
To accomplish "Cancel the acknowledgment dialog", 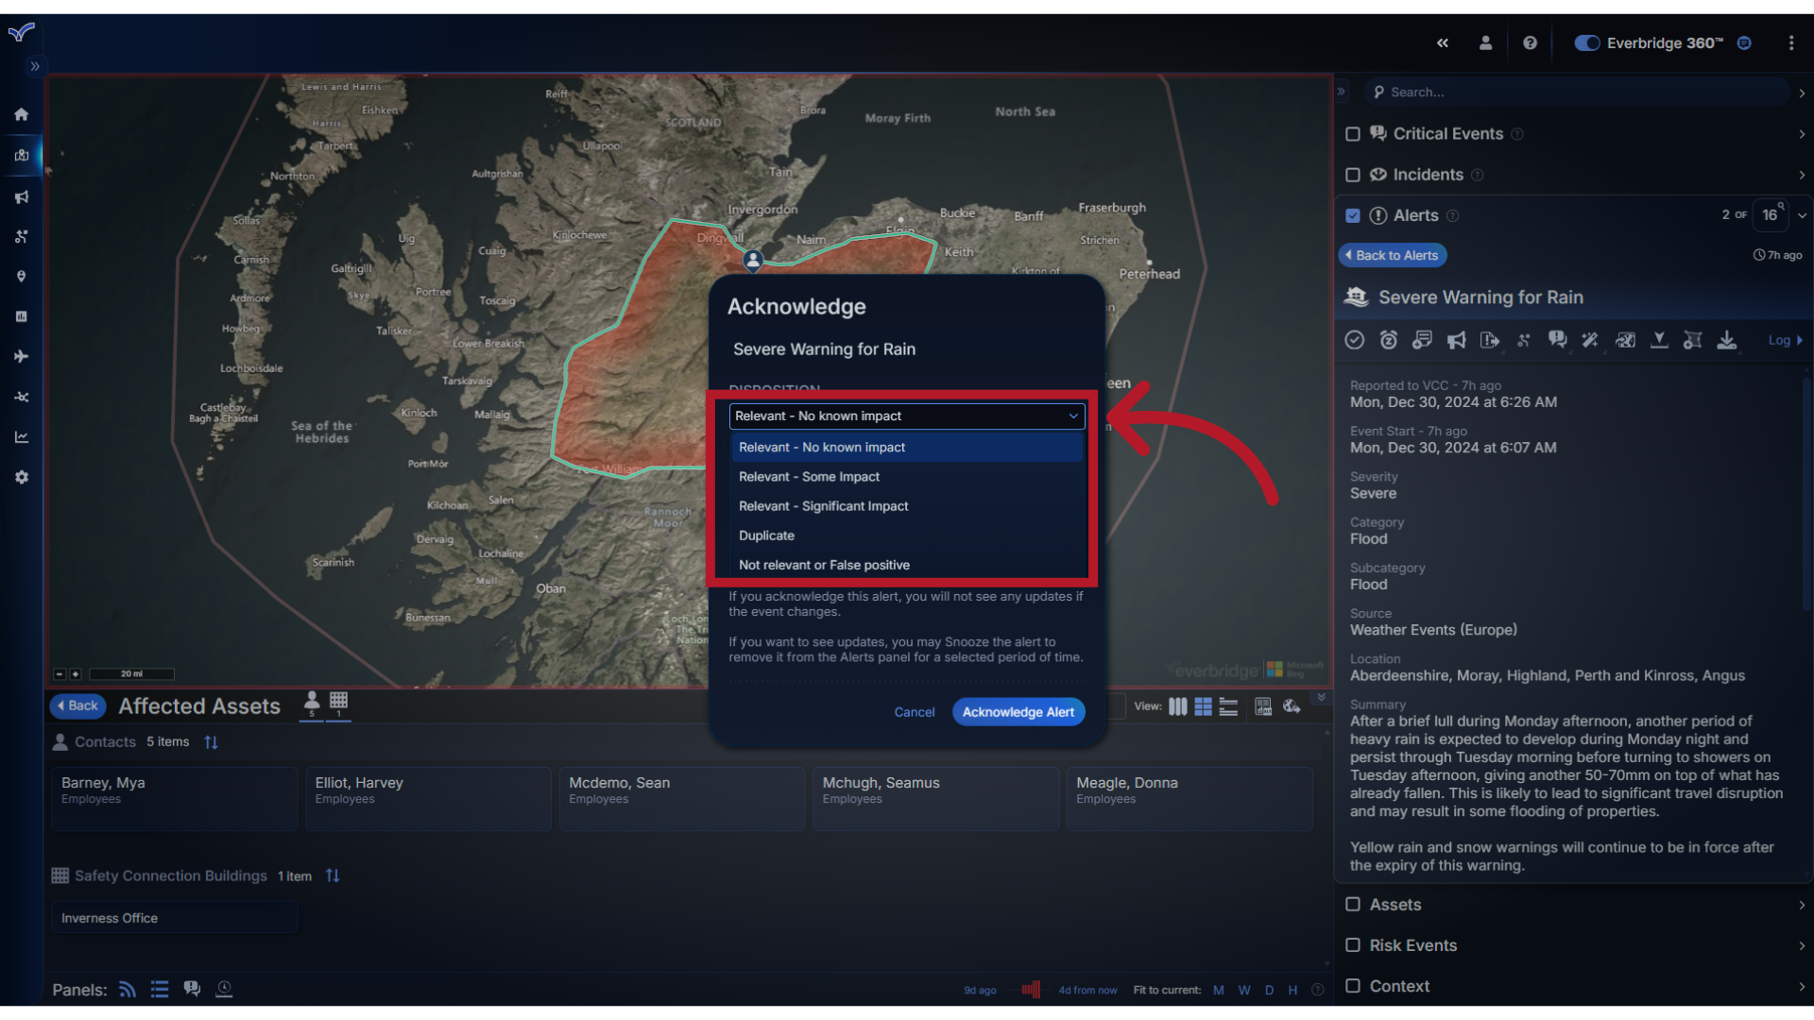I will coord(915,711).
